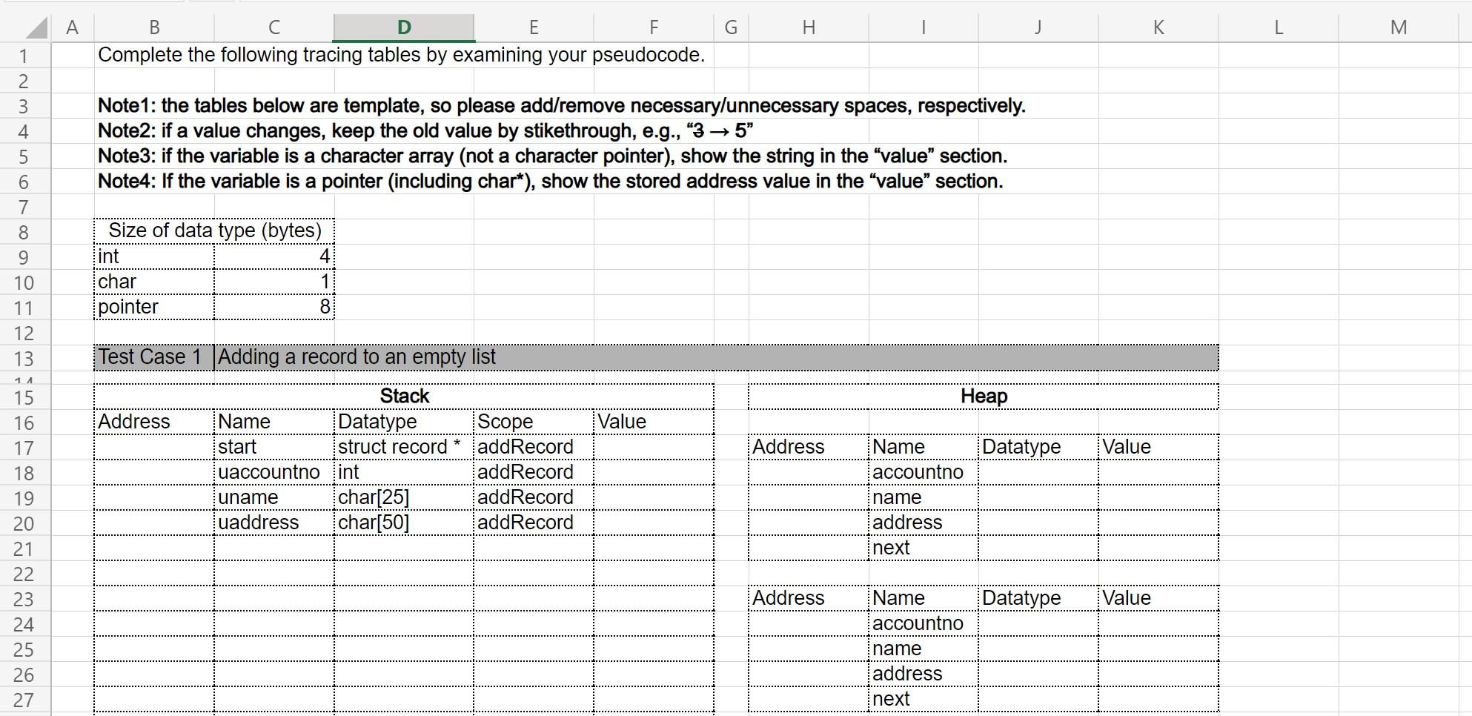Screen dimensions: 1472x716
Task: Select row 13 header
Action: pos(24,359)
